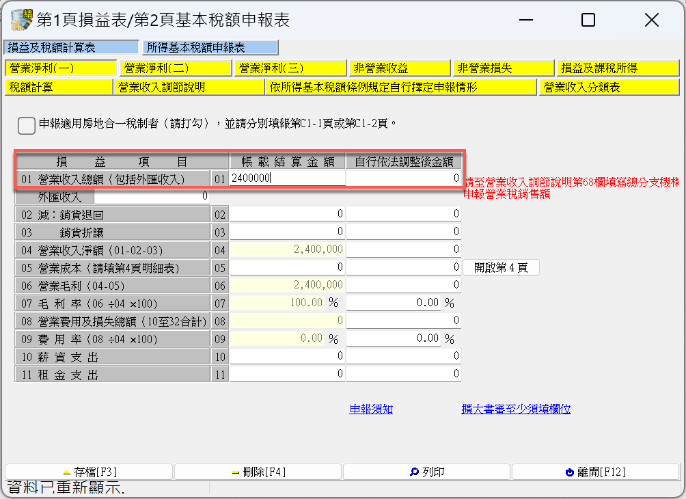
Task: Click row 04 營業收入淨額 value 2,400,000
Action: (x=288, y=249)
